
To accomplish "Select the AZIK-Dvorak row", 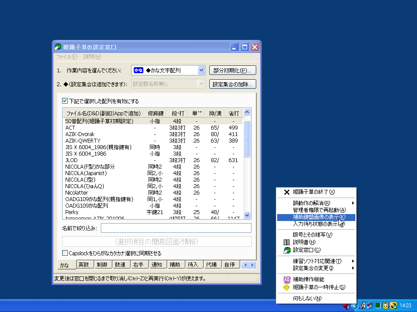I will (x=153, y=134).
